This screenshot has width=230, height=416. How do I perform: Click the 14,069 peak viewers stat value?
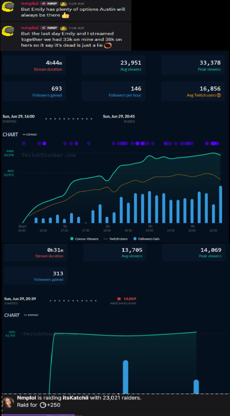pos(211,250)
